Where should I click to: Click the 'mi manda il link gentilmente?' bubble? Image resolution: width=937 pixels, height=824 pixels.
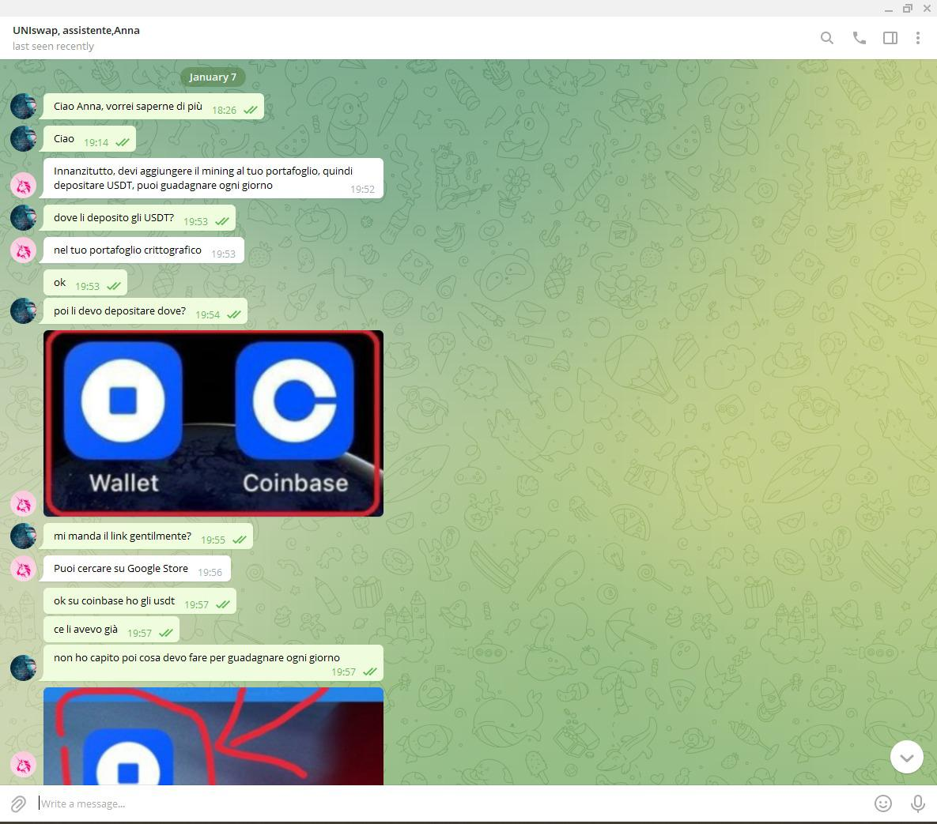point(123,536)
